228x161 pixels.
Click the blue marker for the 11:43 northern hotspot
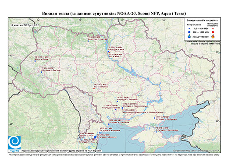point(88,41)
